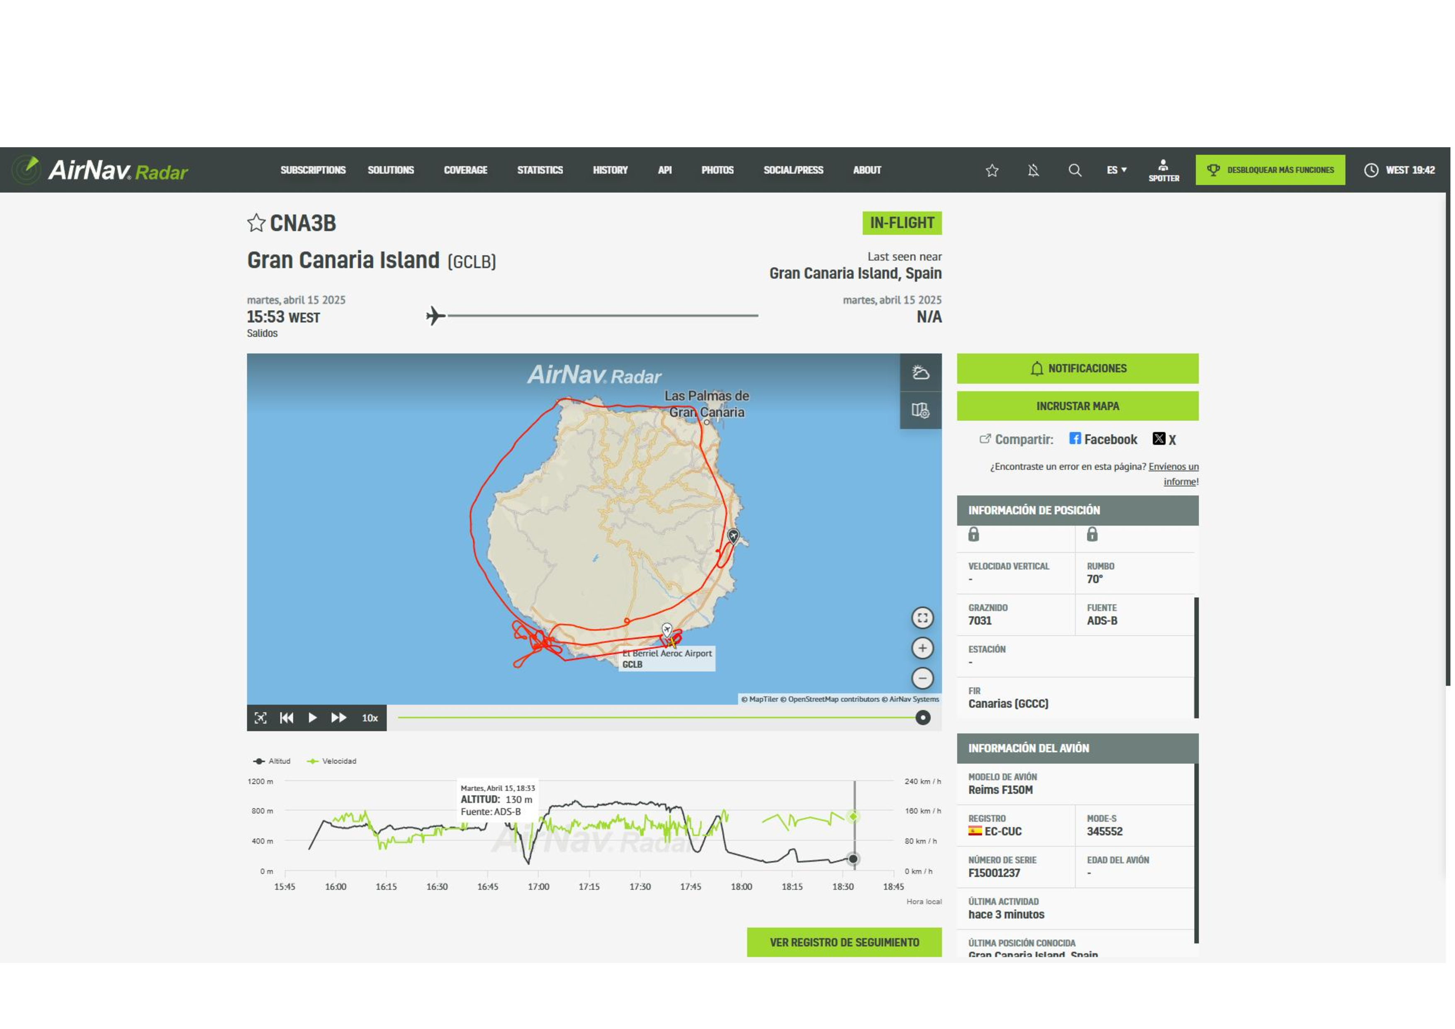Viewport: 1455px width, 1029px height.
Task: Toggle the Velocidad legend series
Action: [x=331, y=761]
